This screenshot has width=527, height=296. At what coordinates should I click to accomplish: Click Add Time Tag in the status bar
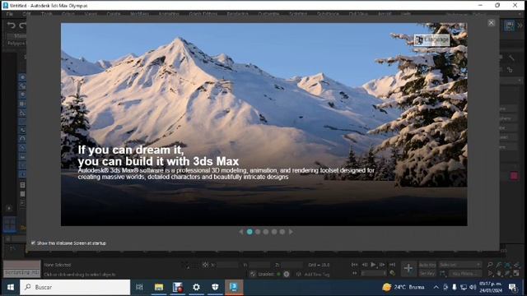(316, 274)
